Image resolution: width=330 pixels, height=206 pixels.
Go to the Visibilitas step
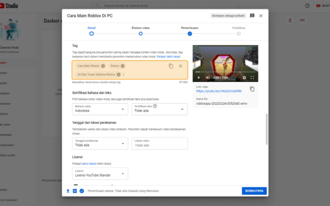pyautogui.click(x=239, y=31)
